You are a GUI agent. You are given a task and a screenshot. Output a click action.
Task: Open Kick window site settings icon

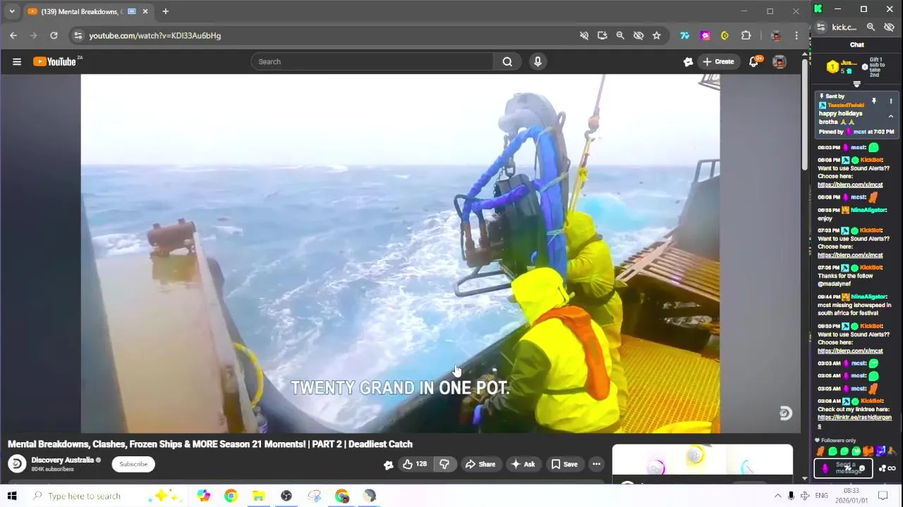pos(820,27)
